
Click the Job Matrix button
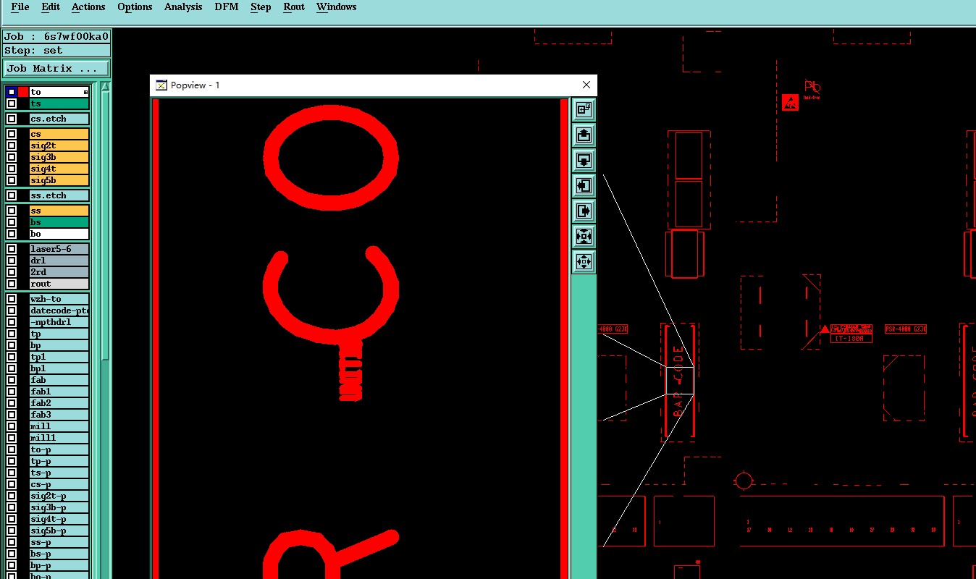click(x=56, y=69)
